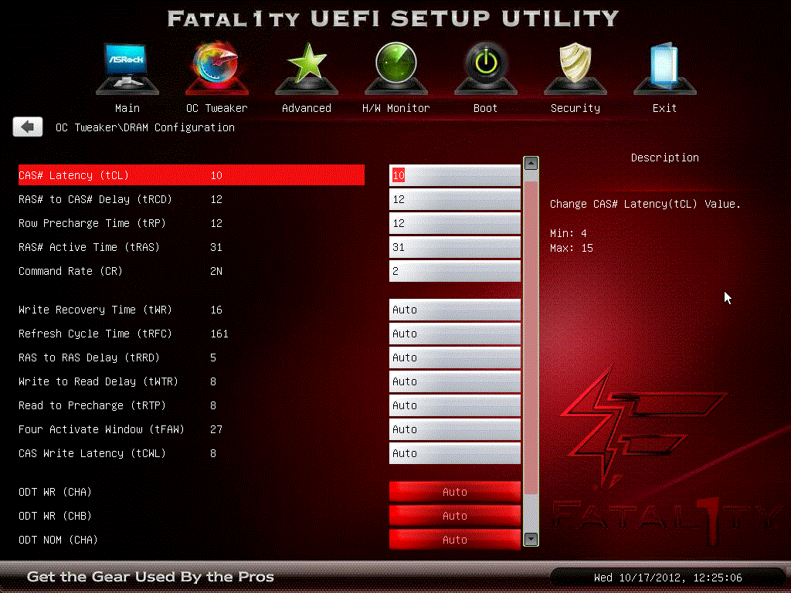Switch to the Security tab label
Viewport: 791px width, 593px height.
click(x=575, y=108)
